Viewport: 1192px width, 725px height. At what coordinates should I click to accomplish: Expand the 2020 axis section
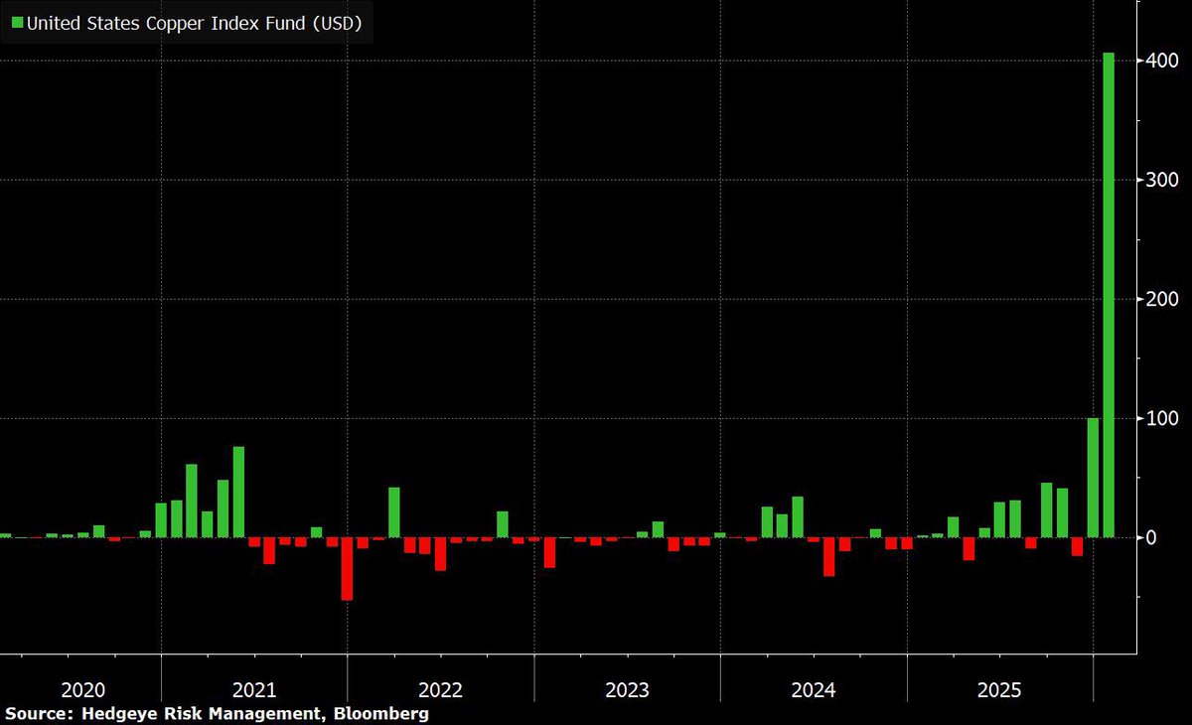(83, 689)
